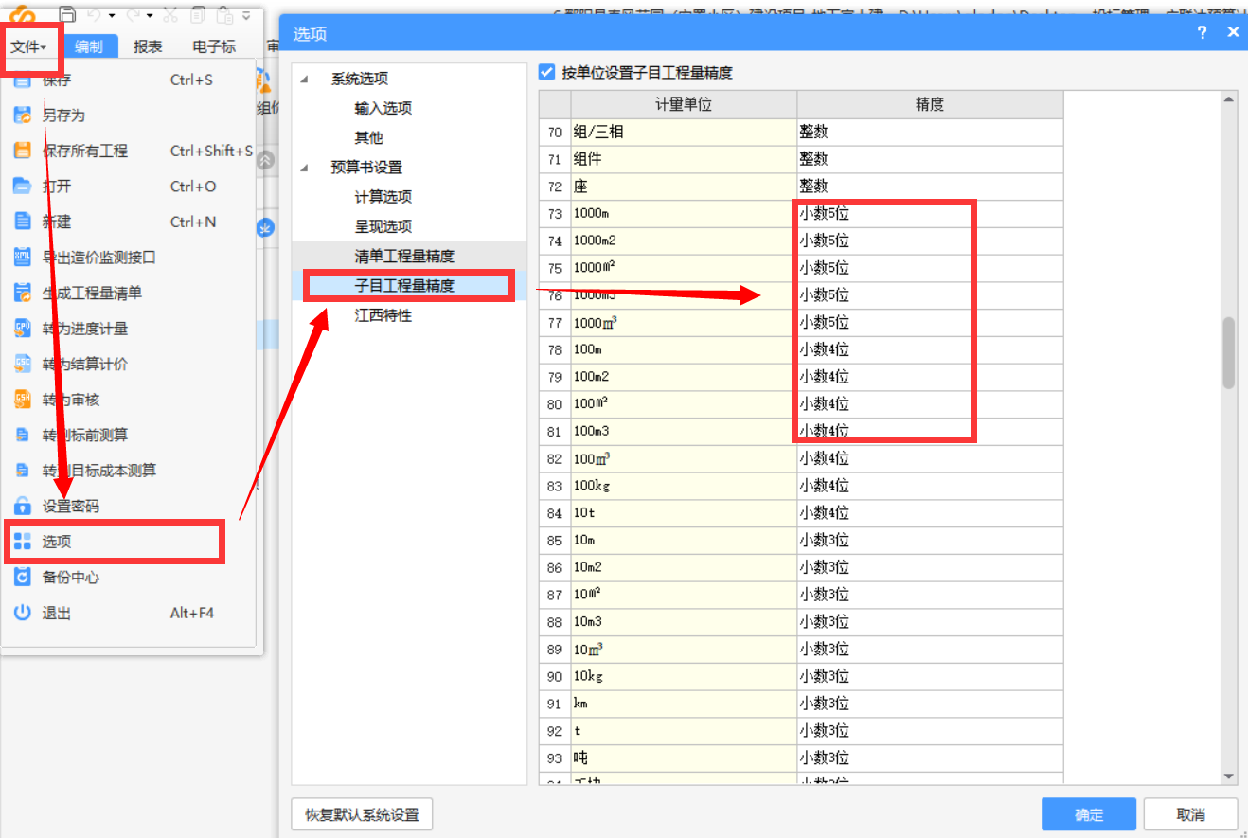Image resolution: width=1248 pixels, height=838 pixels.
Task: Select 计算选项 in the options tree
Action: [x=383, y=197]
